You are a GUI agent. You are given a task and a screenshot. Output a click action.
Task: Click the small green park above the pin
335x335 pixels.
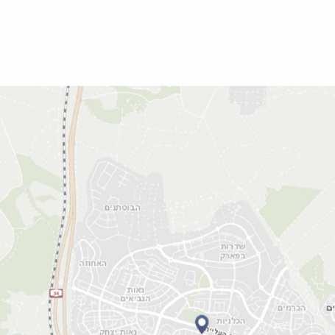coord(204,281)
